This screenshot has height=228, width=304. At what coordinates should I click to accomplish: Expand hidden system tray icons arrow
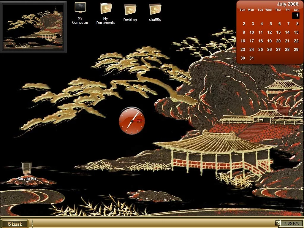(278, 223)
